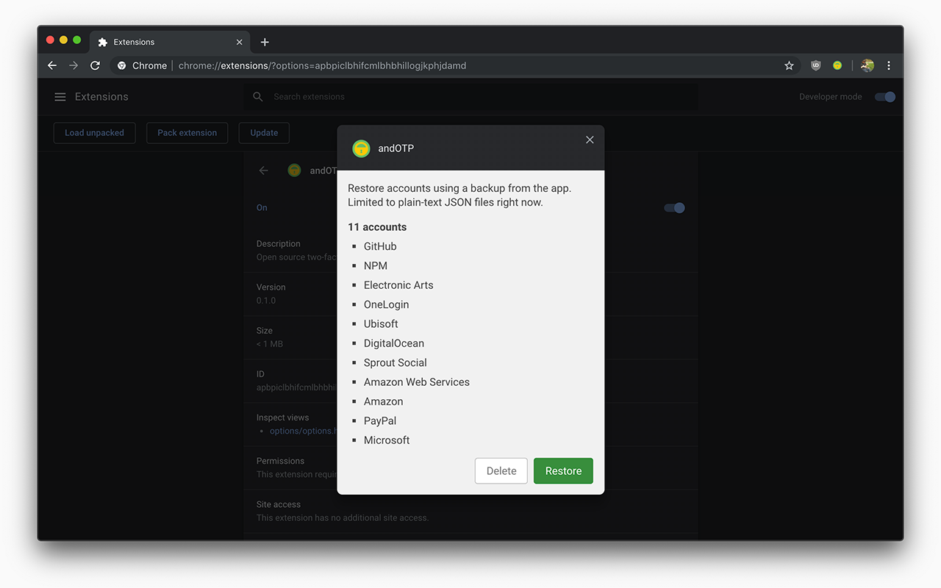Click the yellow extension icon in the toolbar
The width and height of the screenshot is (941, 588).
837,65
